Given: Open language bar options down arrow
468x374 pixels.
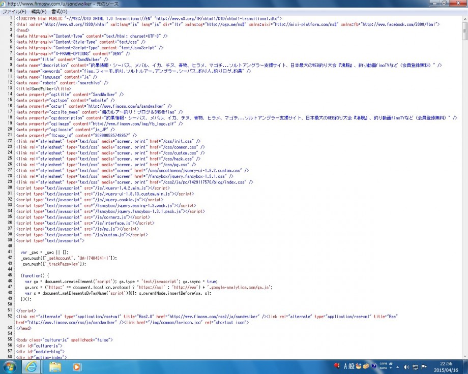Looking at the screenshot, I should point(390,368).
